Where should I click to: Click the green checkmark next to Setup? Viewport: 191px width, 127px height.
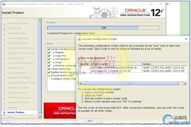pos(49,62)
